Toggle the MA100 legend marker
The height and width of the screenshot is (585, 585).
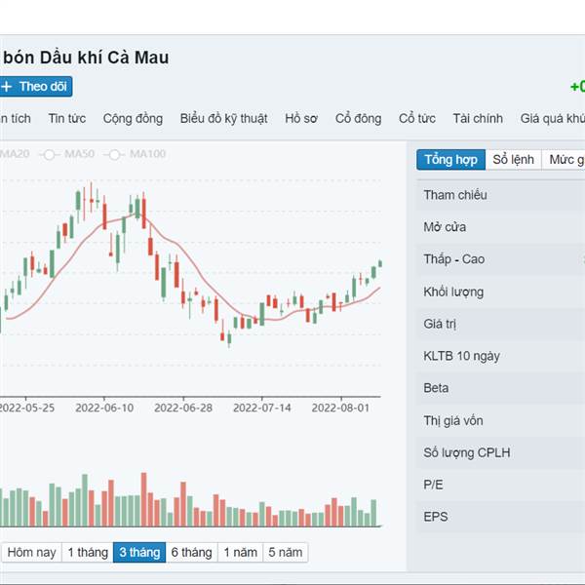pyautogui.click(x=114, y=154)
